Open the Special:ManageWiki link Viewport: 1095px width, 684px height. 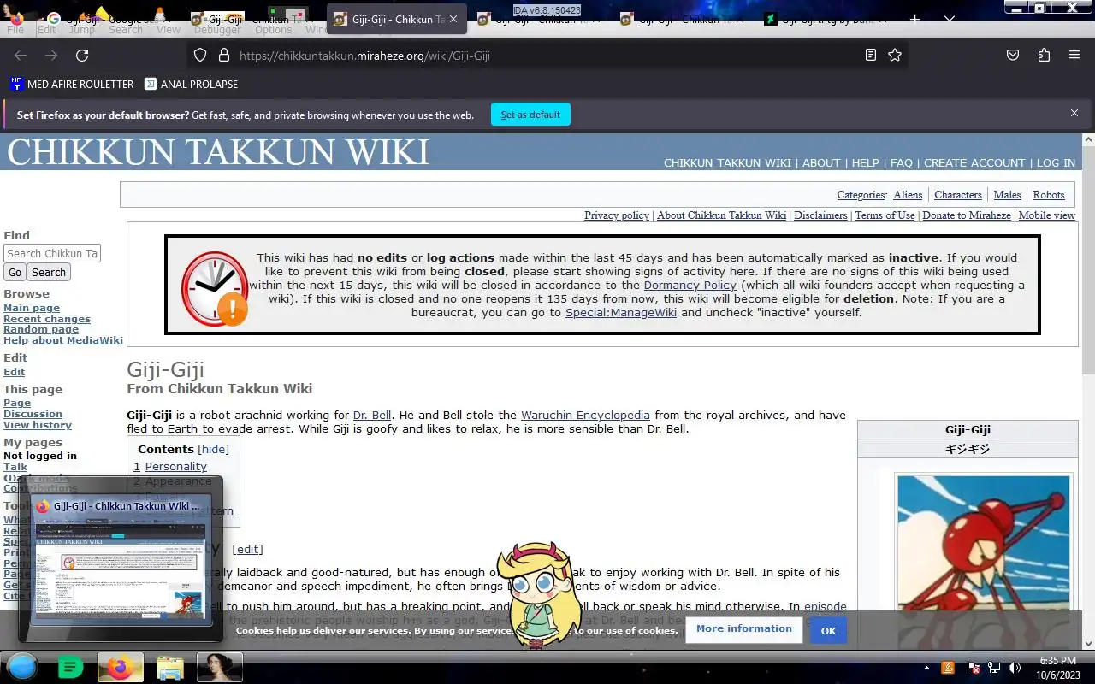(621, 312)
